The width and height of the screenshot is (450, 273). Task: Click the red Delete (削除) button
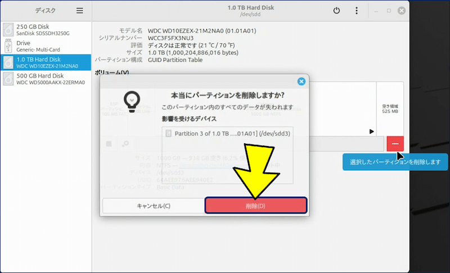coord(255,206)
